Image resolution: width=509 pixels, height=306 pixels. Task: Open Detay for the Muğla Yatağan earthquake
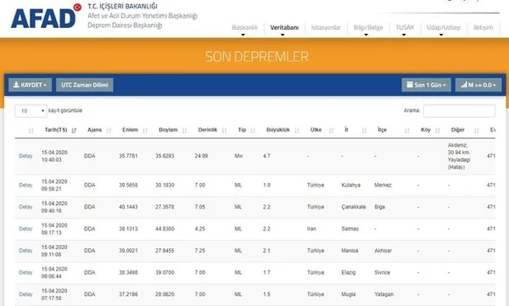[25, 294]
